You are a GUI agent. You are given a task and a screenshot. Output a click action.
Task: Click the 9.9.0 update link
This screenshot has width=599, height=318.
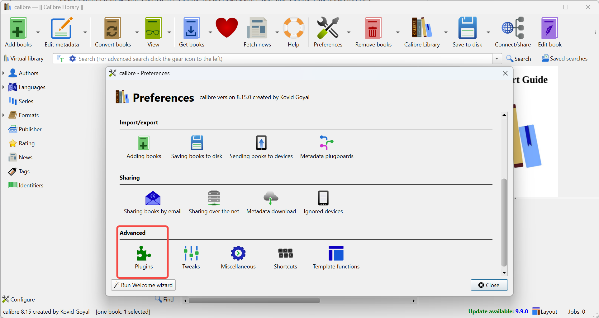coord(521,311)
